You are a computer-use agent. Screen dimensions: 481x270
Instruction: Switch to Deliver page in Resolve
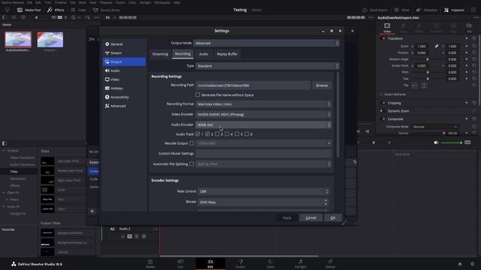[x=331, y=264]
